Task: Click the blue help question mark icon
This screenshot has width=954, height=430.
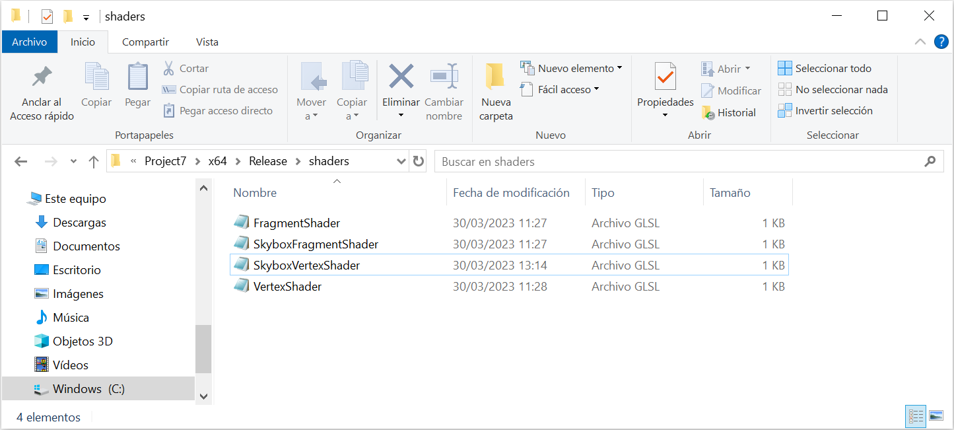Action: point(941,42)
